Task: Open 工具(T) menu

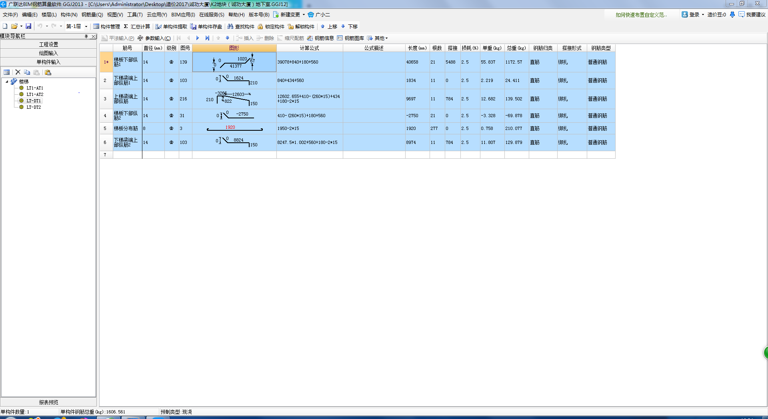Action: point(135,15)
